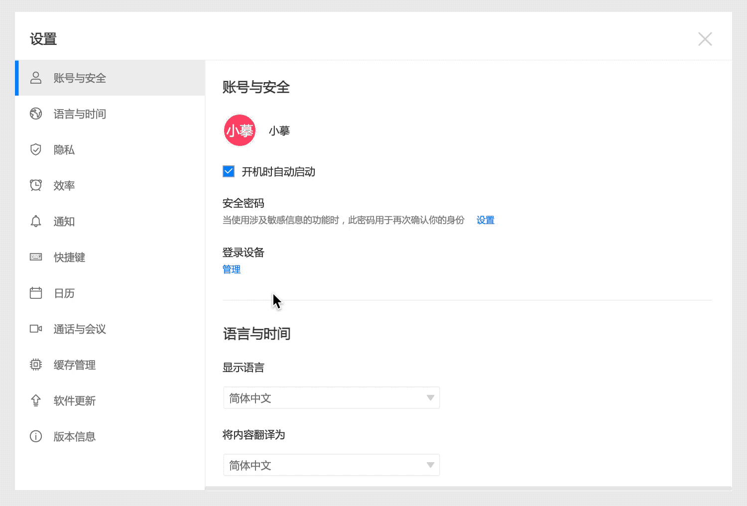Click the 小摹 profile avatar
Screen dimensions: 747x506
pyautogui.click(x=240, y=130)
